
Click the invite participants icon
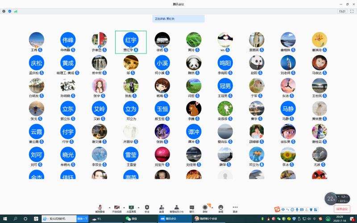coord(162,208)
